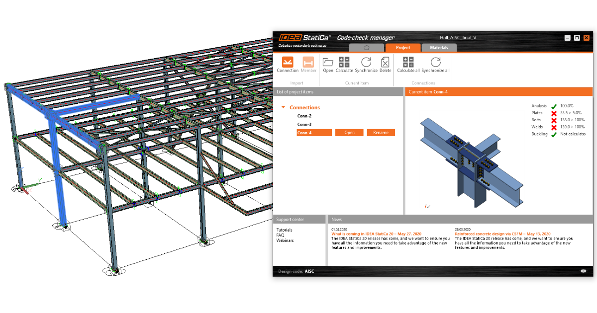
Task: Synchronize the current item
Action: 366,62
